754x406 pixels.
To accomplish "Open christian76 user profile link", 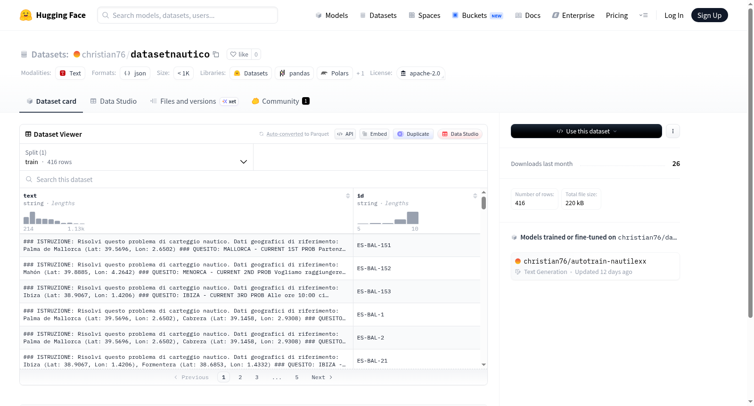I will click(x=104, y=54).
